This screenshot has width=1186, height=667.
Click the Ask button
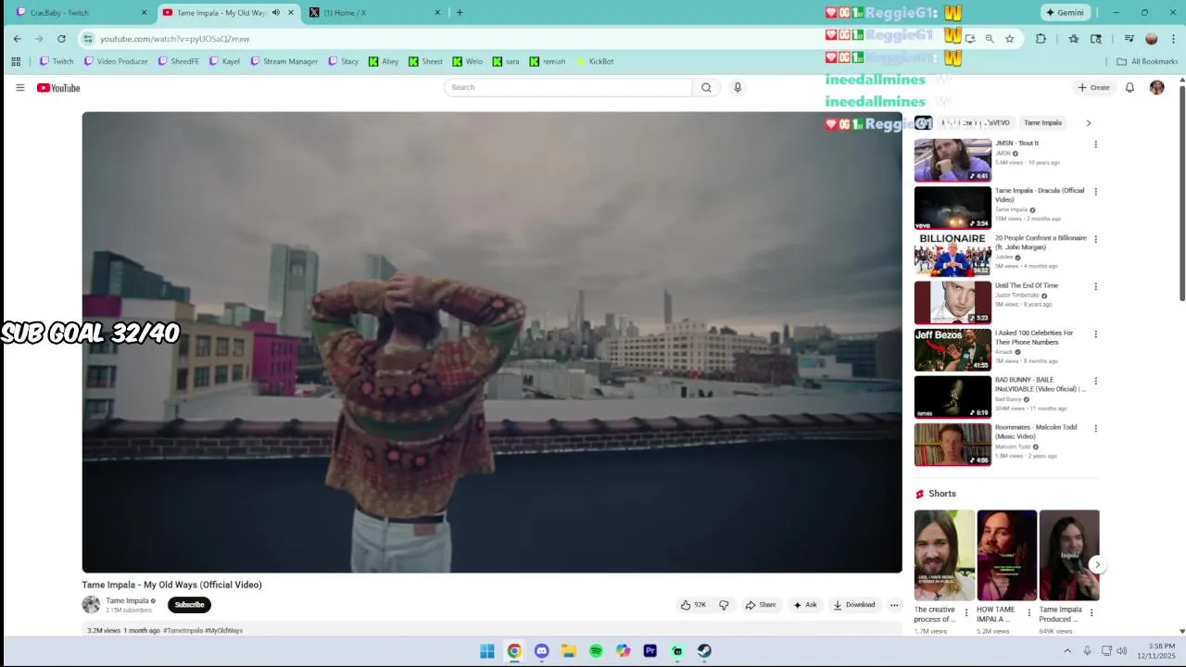[804, 605]
